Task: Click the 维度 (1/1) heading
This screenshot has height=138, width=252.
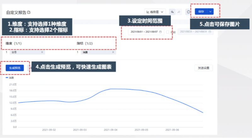Action: pos(14,43)
